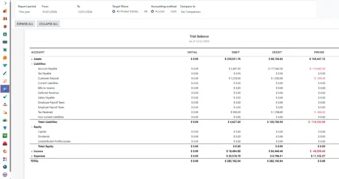Open the steering wheel Fleet icon

(5, 175)
